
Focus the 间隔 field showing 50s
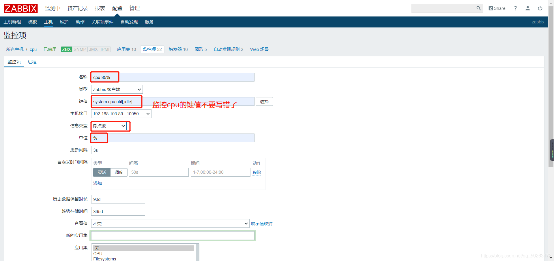159,172
